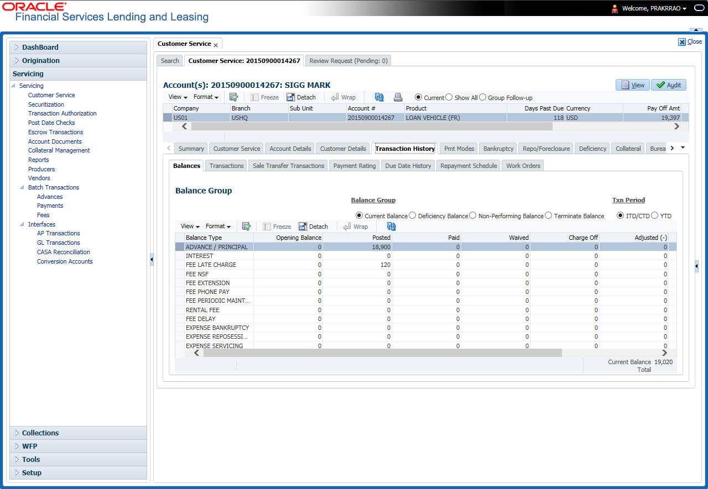Open the Securitization link in Servicing menu
This screenshot has height=489, width=708.
[x=46, y=104]
